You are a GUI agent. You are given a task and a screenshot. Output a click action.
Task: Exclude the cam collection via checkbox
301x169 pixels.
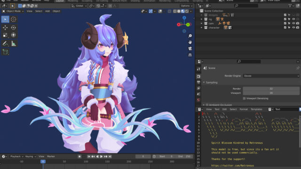pos(285,23)
